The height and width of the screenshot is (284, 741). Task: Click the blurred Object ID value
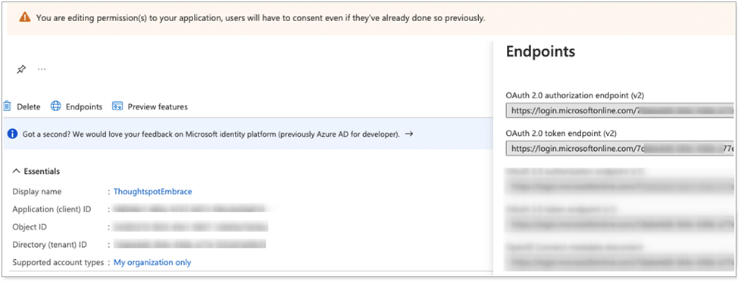pos(190,227)
